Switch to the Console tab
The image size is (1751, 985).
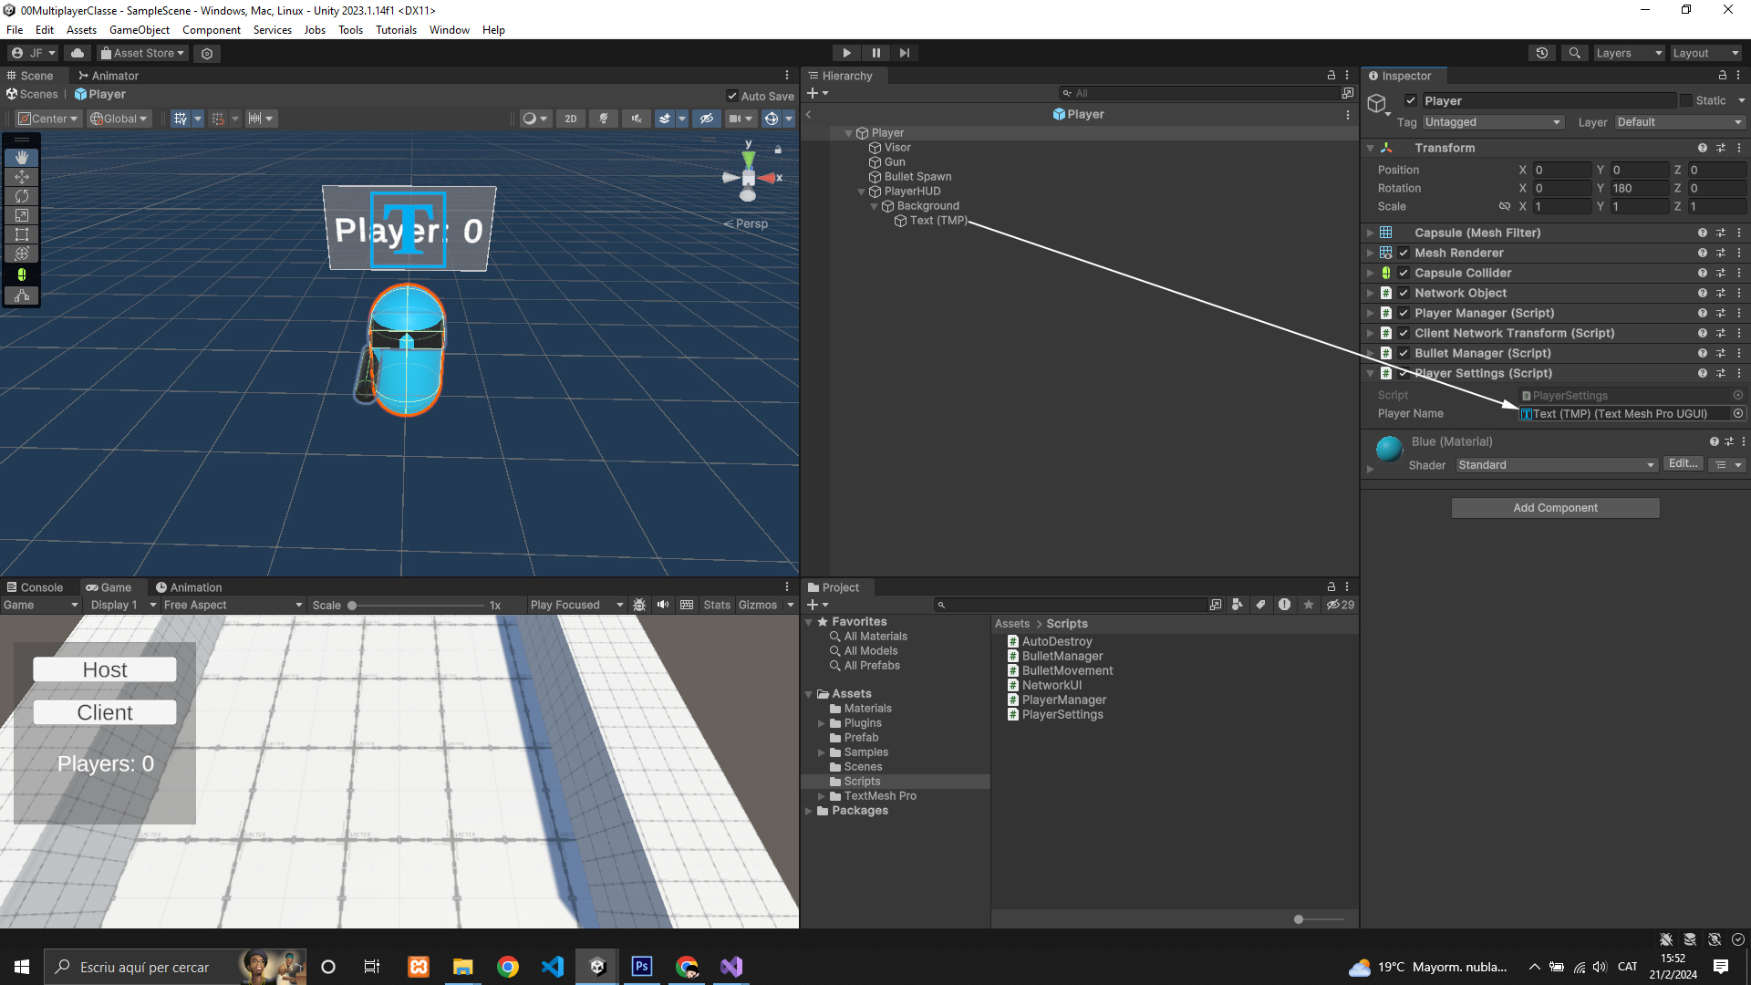(x=35, y=587)
